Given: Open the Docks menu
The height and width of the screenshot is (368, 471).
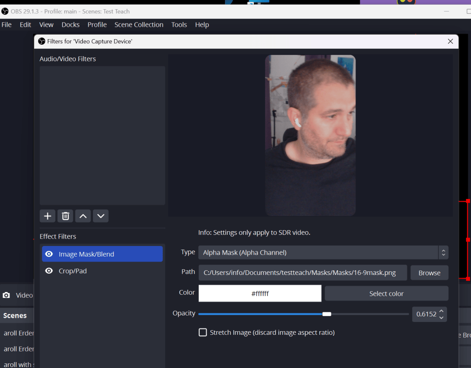Looking at the screenshot, I should 70,25.
